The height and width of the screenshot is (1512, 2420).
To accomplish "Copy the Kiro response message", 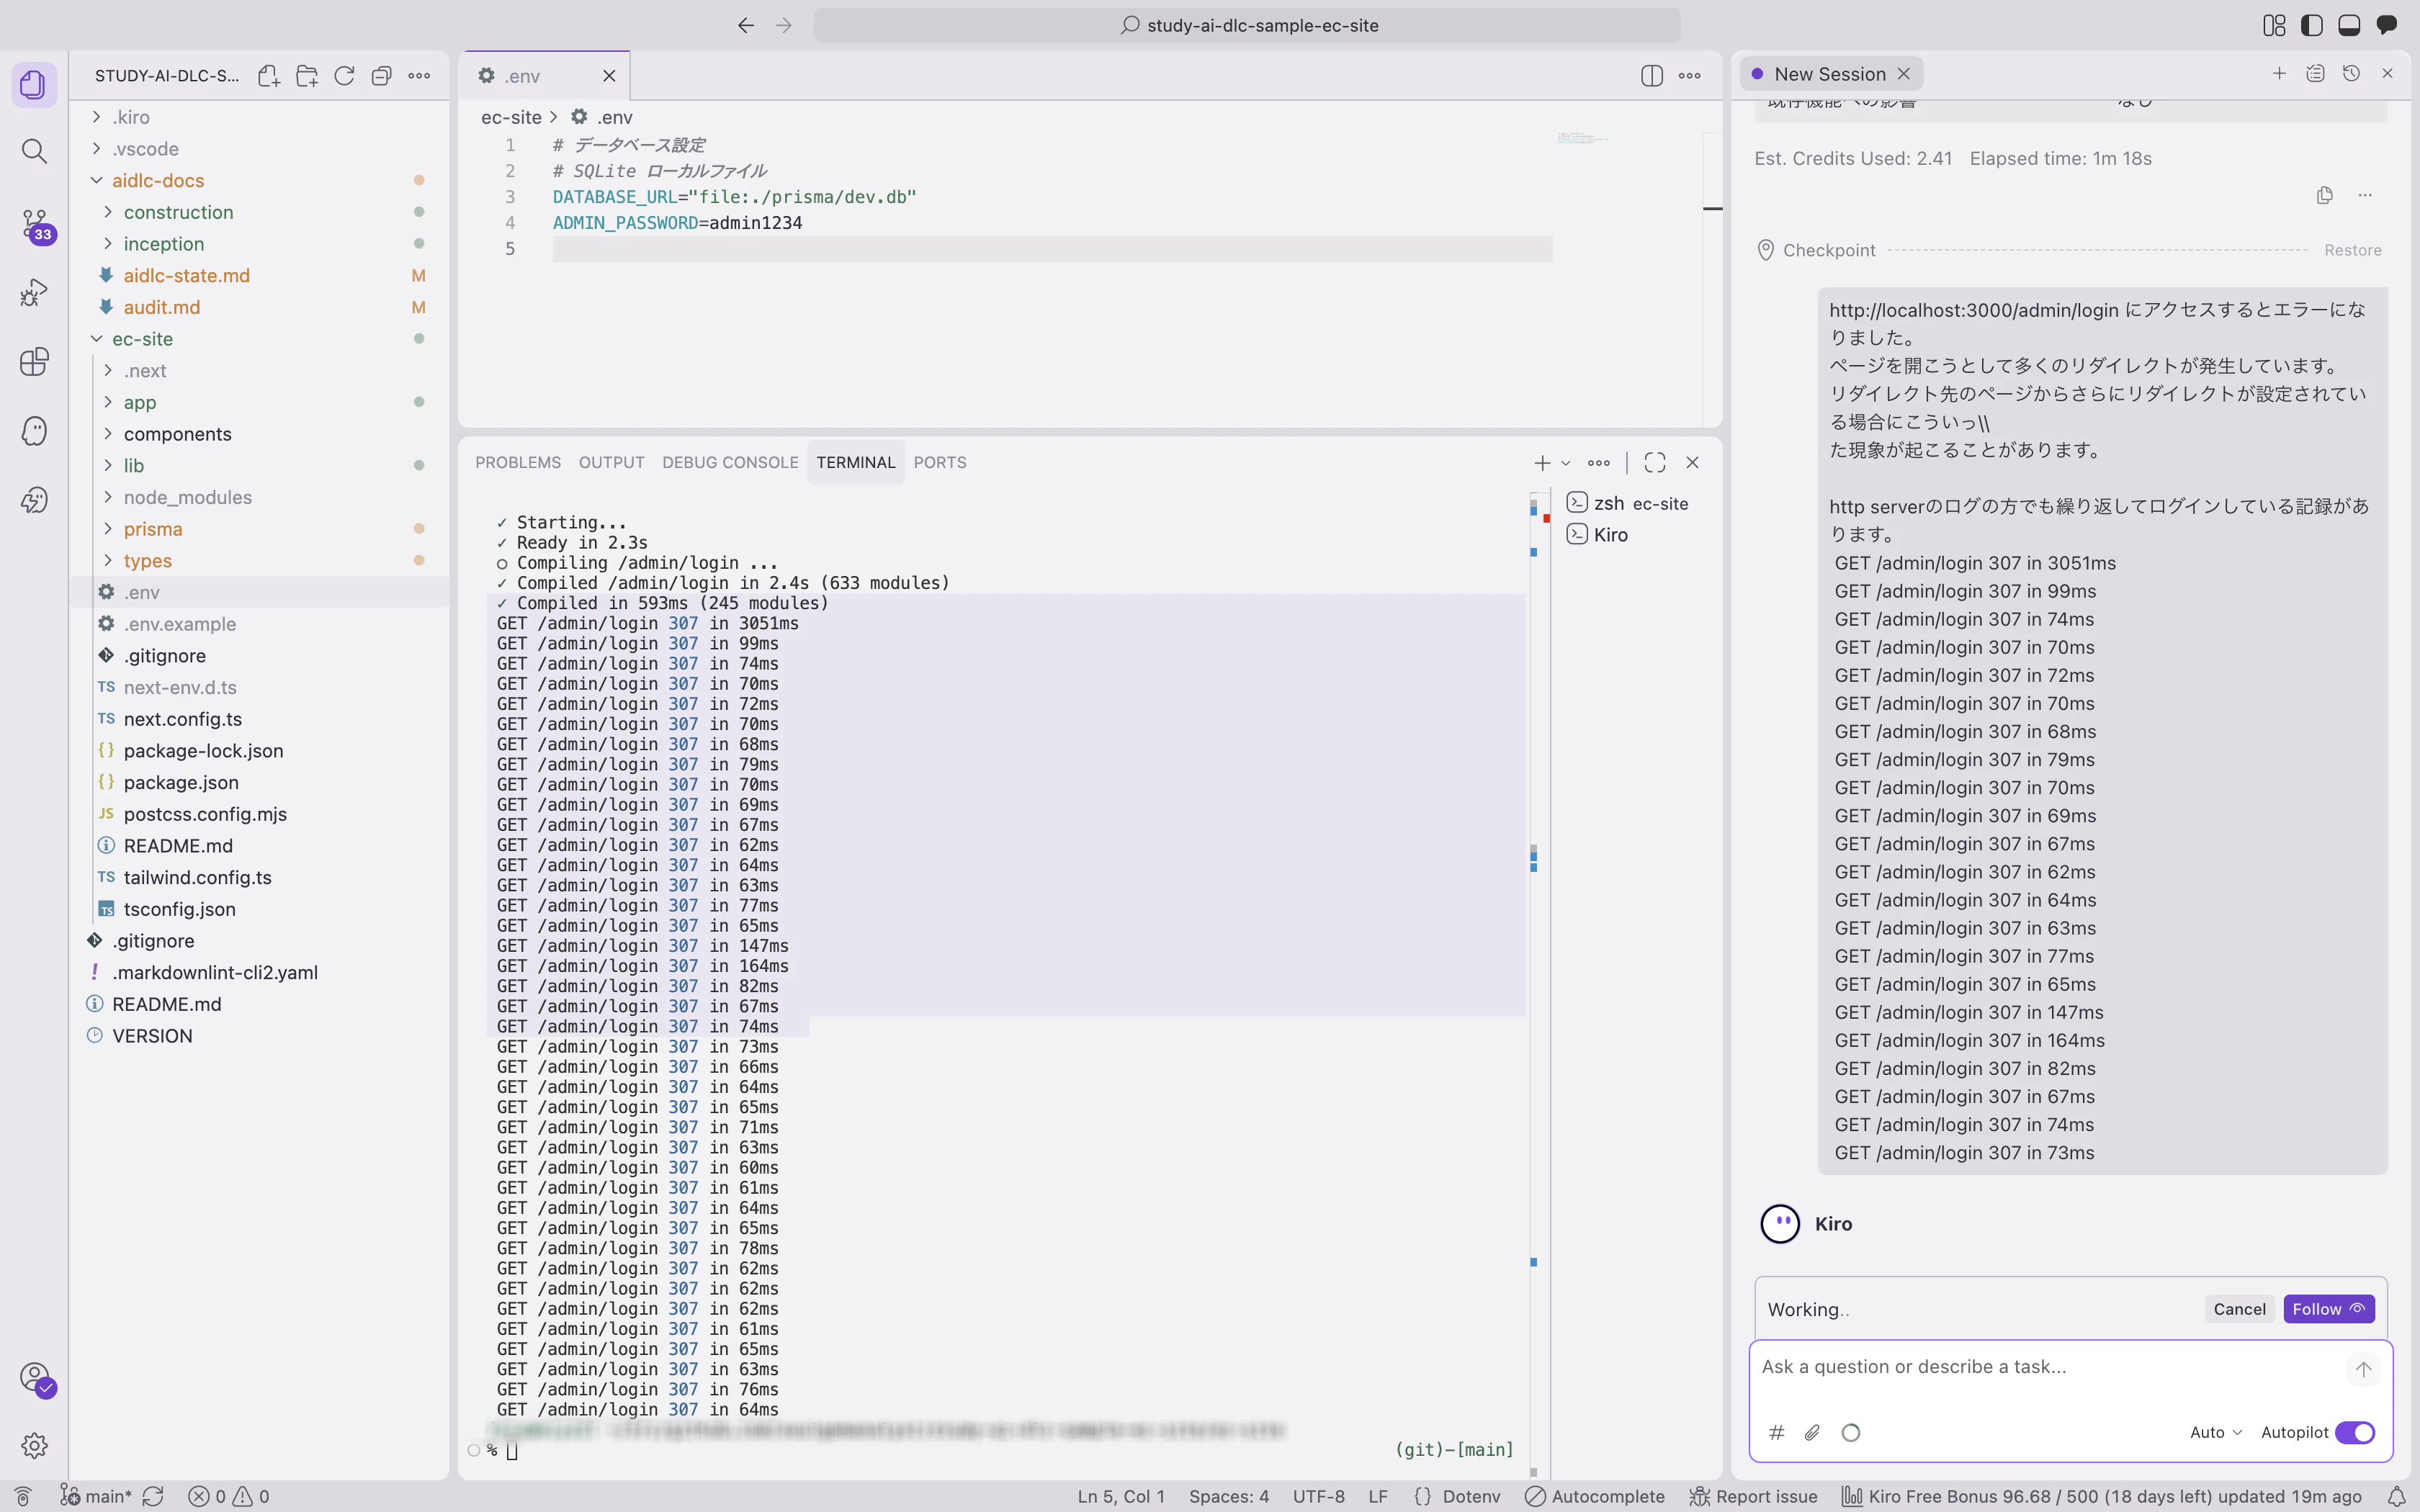I will pos(2324,195).
